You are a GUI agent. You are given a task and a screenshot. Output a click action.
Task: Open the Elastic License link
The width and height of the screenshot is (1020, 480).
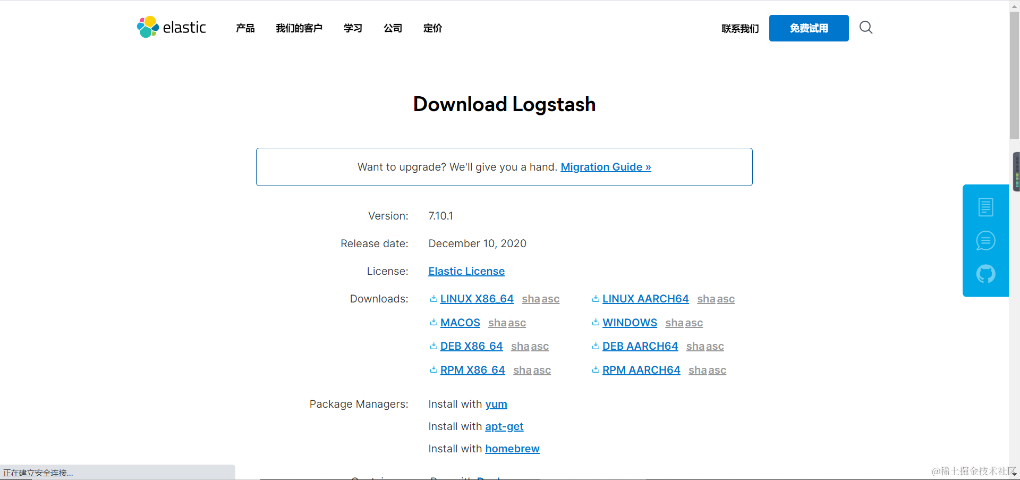466,271
